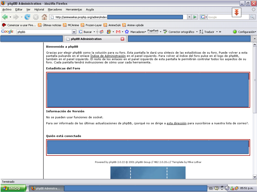Click the address bar URL field

(118, 17)
